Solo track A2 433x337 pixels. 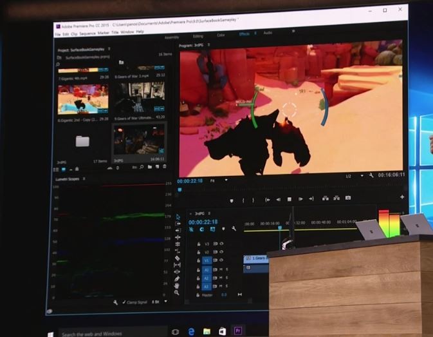[226, 278]
